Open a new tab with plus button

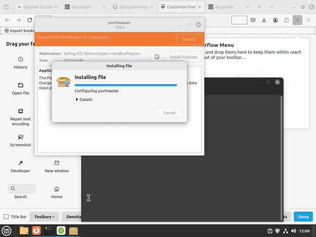259,7
